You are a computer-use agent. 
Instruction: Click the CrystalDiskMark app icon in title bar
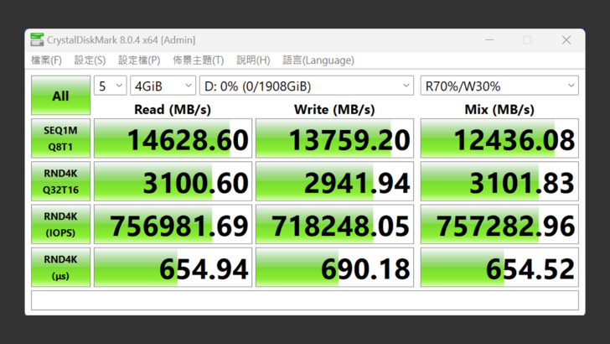36,39
